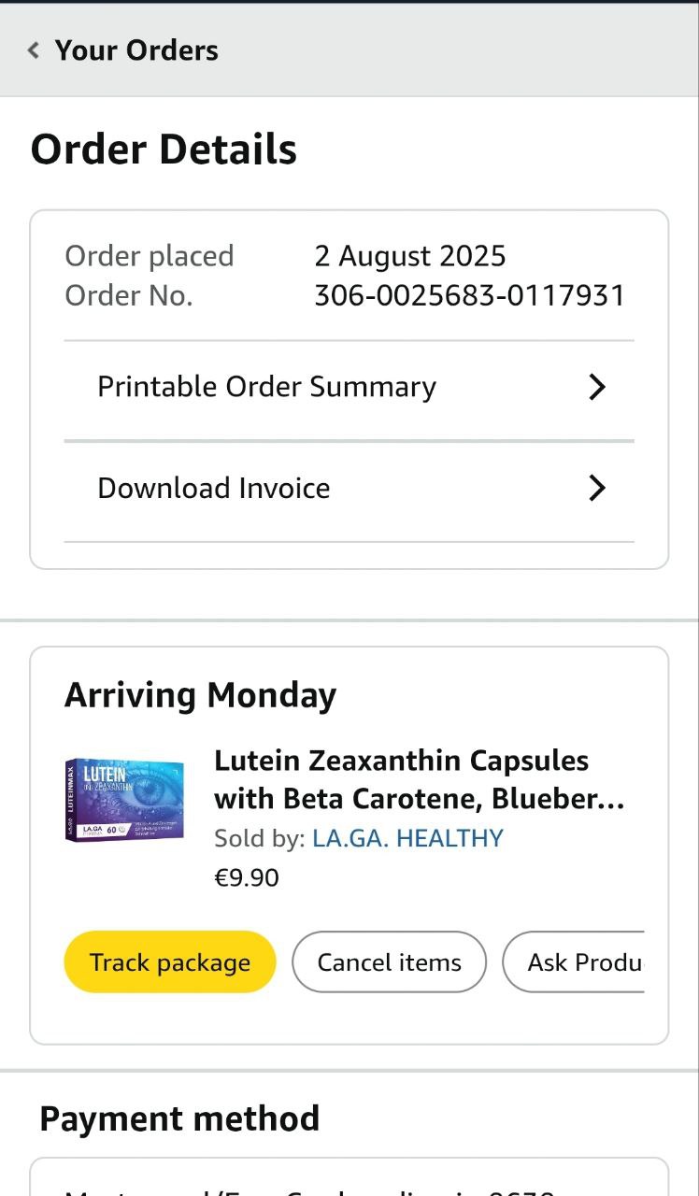Viewport: 699px width, 1196px height.
Task: Click the €9.90 item price
Action: (247, 878)
